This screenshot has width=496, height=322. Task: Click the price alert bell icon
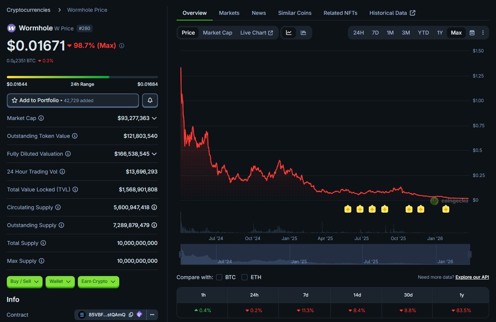pyautogui.click(x=150, y=101)
